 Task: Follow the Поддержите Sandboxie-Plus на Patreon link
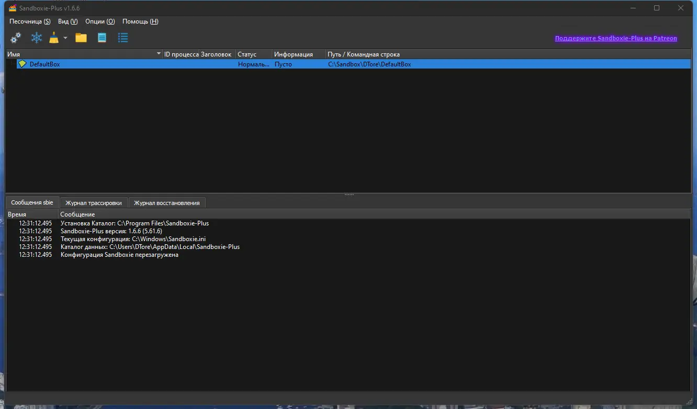coord(616,38)
